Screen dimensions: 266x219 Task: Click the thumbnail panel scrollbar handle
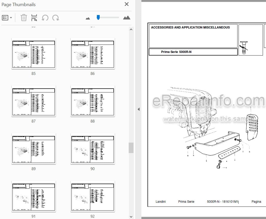coord(131,148)
